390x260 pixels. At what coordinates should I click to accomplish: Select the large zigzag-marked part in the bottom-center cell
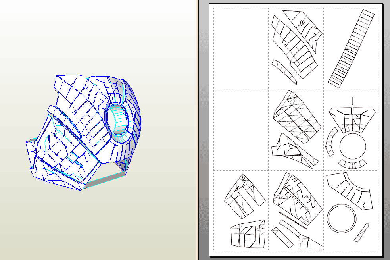point(297,199)
